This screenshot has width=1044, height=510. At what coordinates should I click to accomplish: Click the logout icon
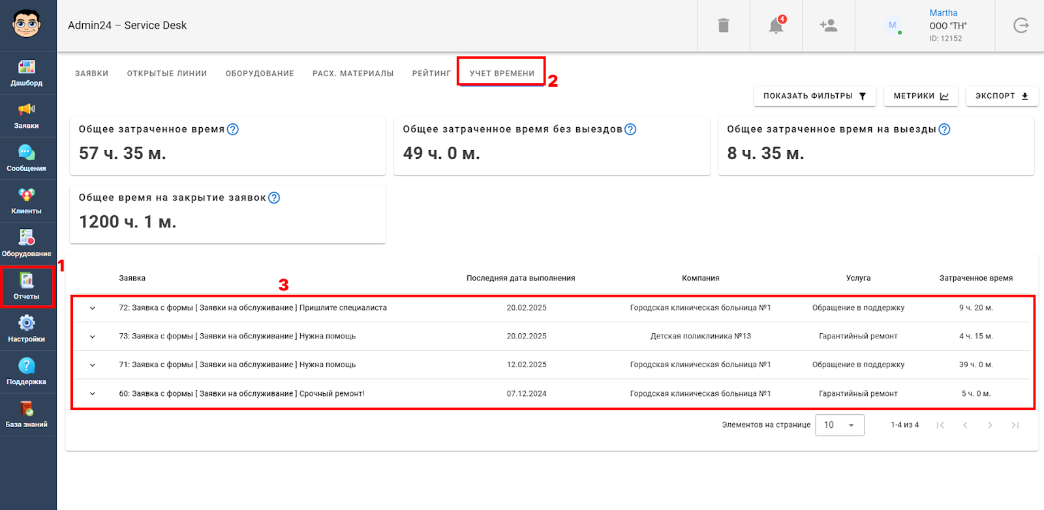(1021, 25)
